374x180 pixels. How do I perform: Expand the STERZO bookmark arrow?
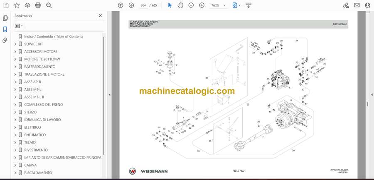coord(15,112)
